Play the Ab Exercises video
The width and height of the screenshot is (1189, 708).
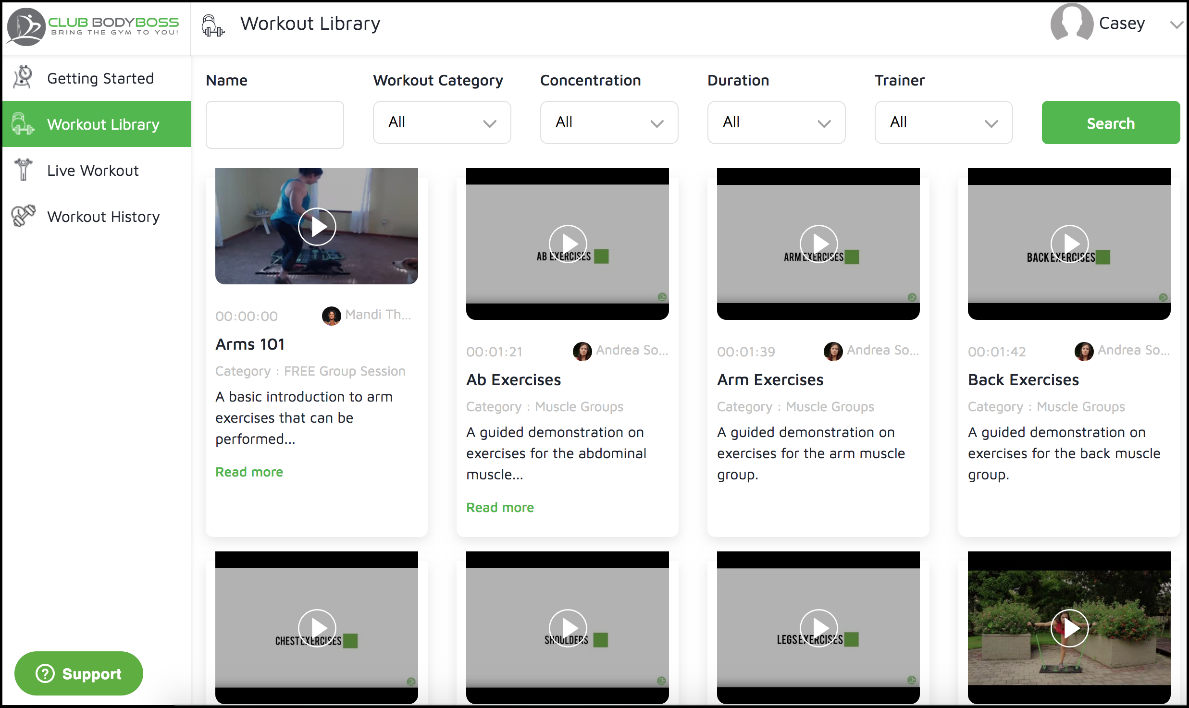(x=568, y=244)
